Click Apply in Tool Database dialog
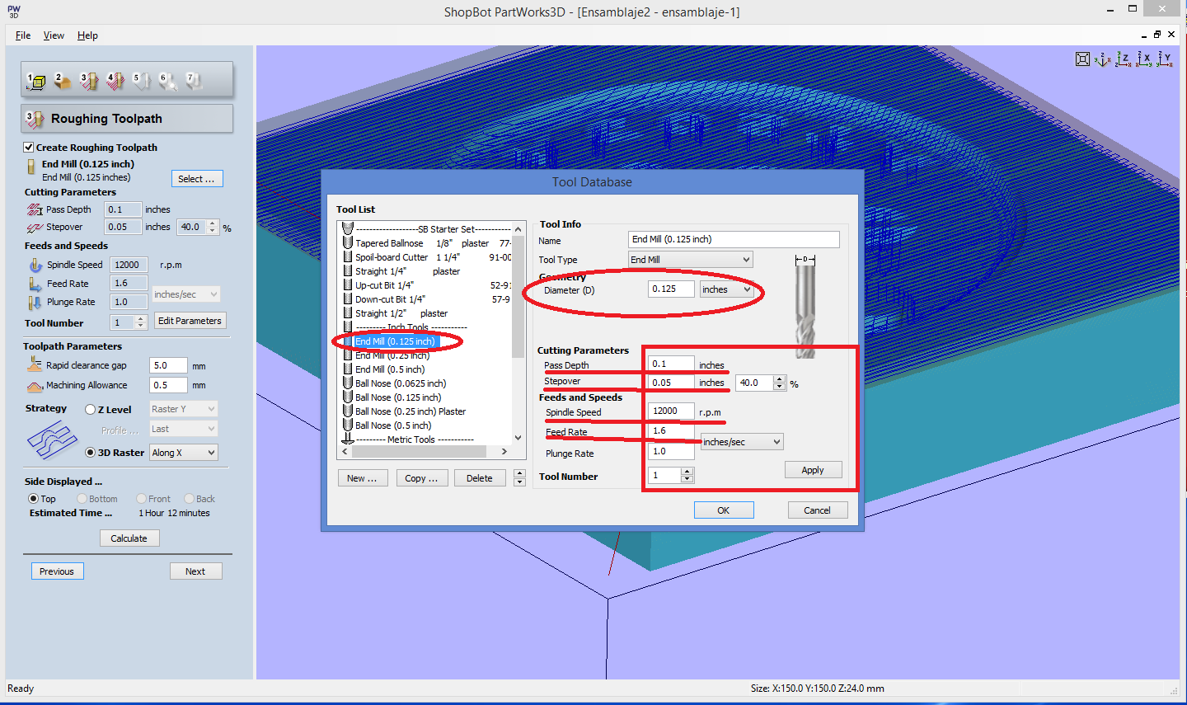 tap(813, 470)
